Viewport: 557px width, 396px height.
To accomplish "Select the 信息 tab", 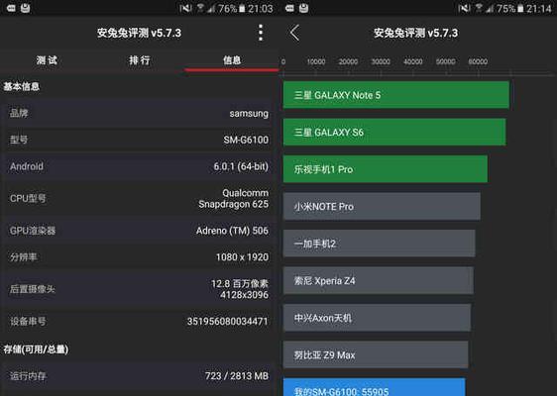I will [232, 60].
